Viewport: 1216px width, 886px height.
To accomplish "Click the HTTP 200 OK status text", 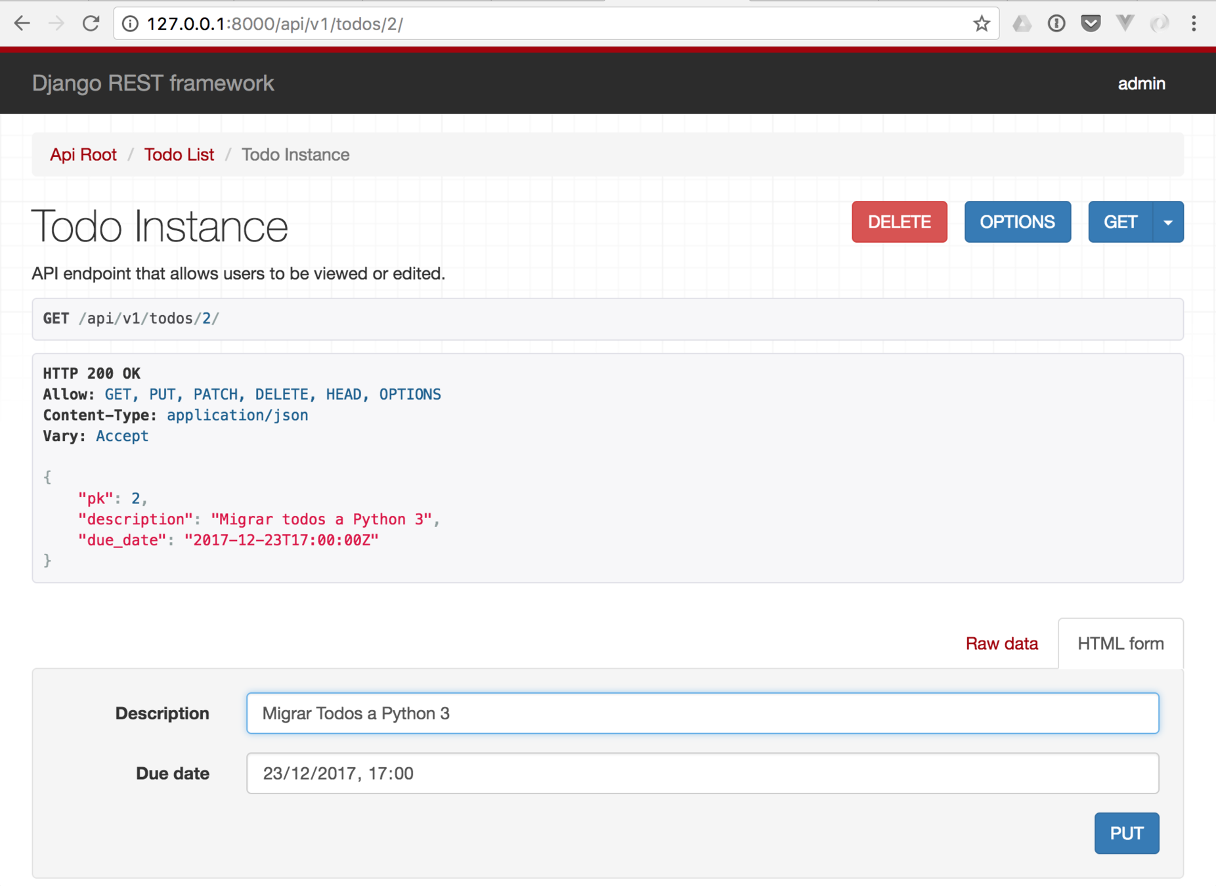I will 92,373.
